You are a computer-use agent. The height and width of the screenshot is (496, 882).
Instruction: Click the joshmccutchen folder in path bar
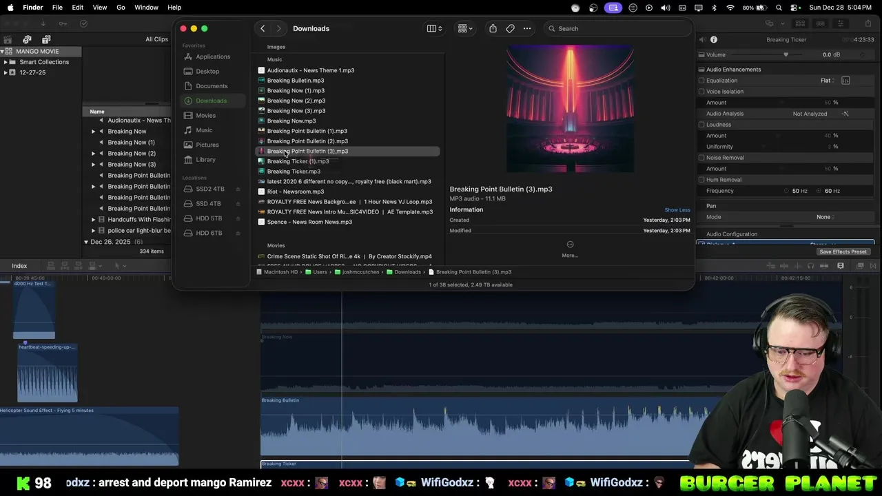coord(356,272)
